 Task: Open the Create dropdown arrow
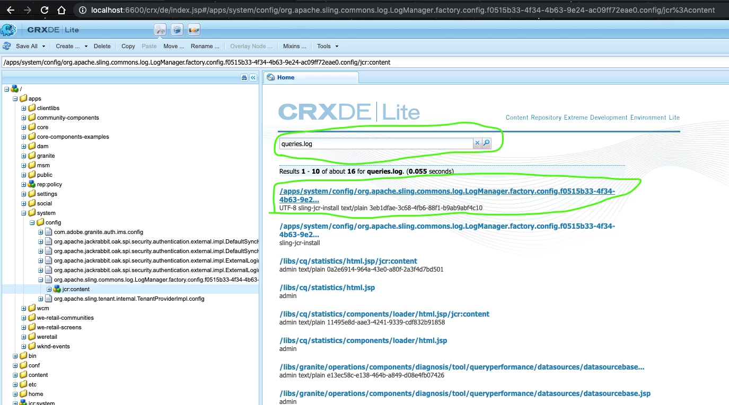coord(86,46)
